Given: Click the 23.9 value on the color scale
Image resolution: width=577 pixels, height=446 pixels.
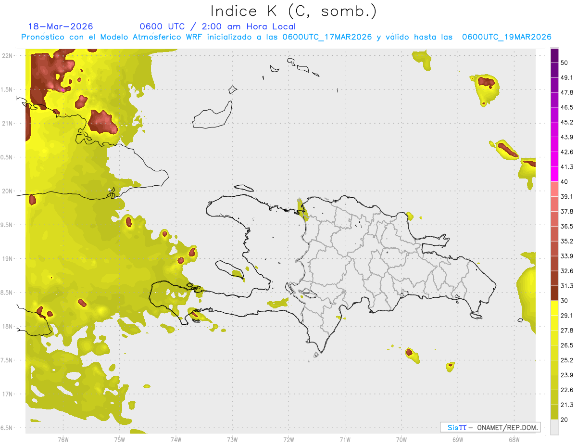Looking at the screenshot, I should click(x=567, y=375).
